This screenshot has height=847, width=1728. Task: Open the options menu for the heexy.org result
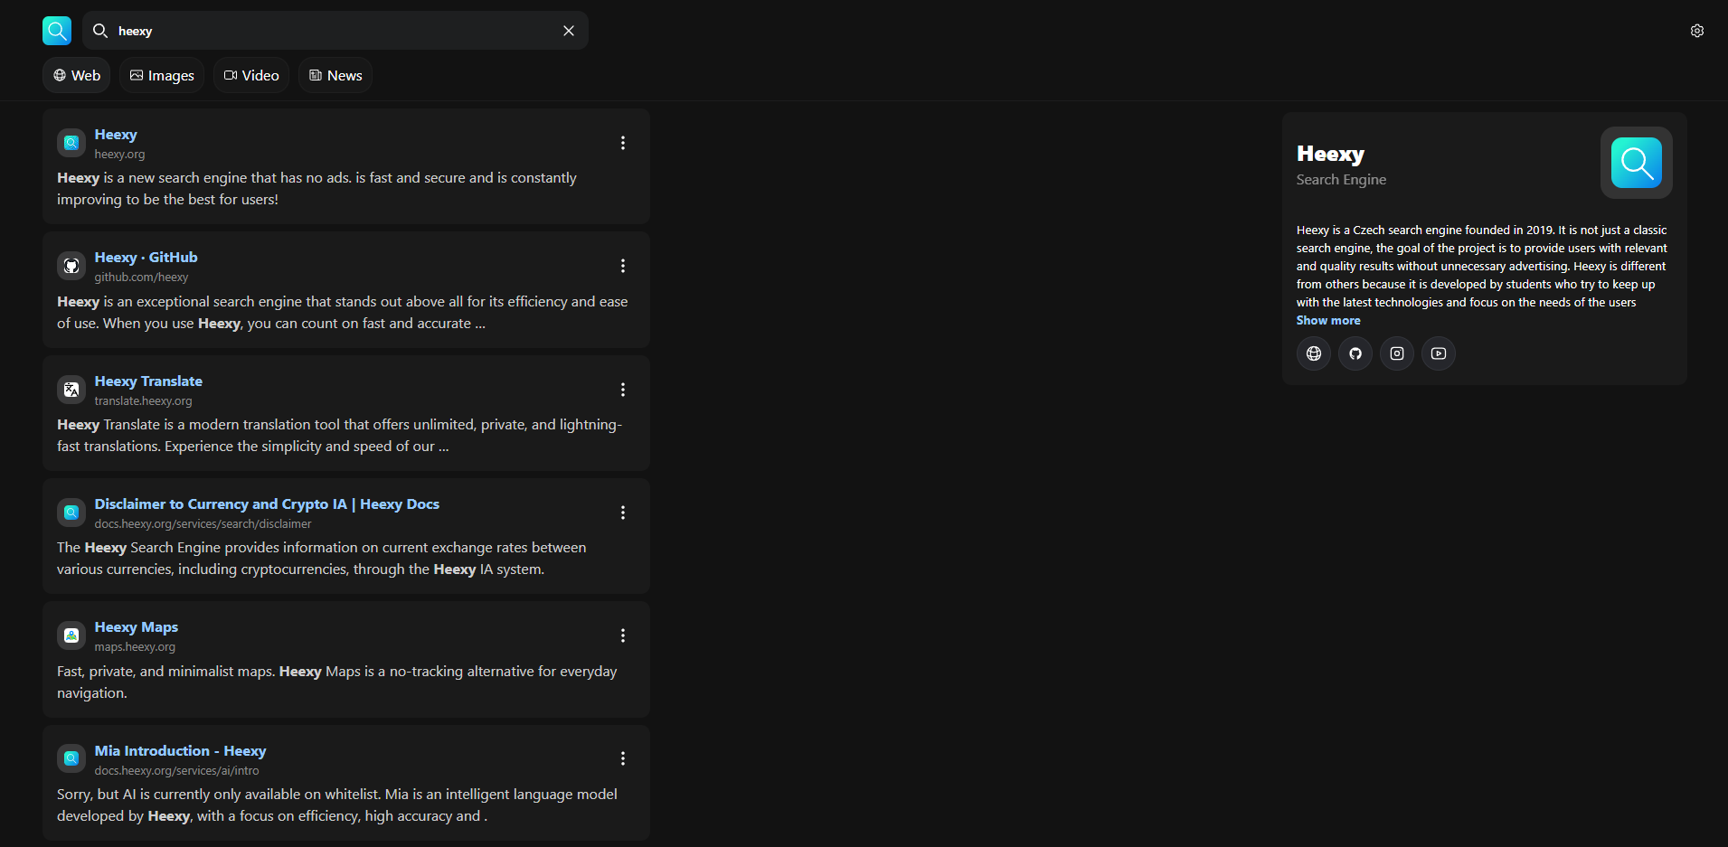pos(623,143)
